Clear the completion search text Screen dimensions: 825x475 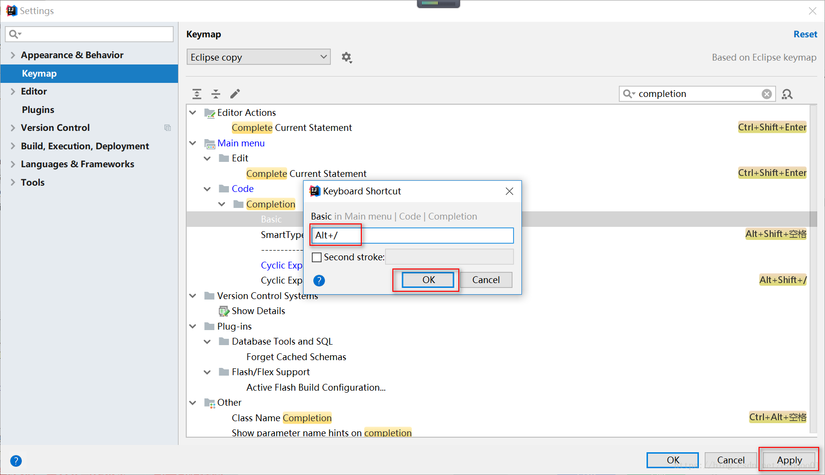[767, 94]
